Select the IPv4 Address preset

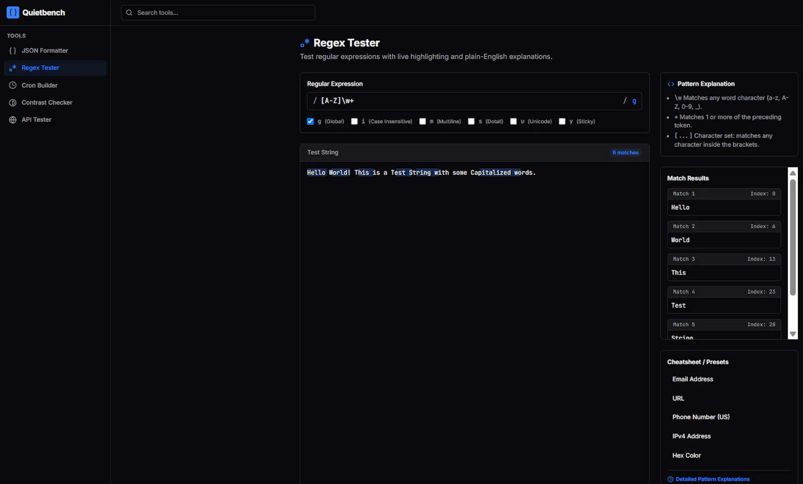click(x=729, y=436)
